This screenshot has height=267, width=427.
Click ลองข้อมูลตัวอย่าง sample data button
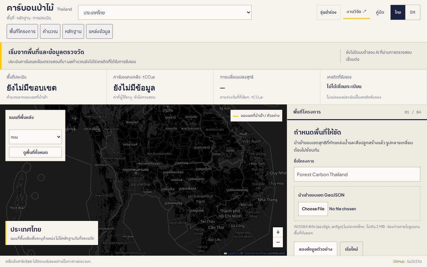(x=315, y=249)
